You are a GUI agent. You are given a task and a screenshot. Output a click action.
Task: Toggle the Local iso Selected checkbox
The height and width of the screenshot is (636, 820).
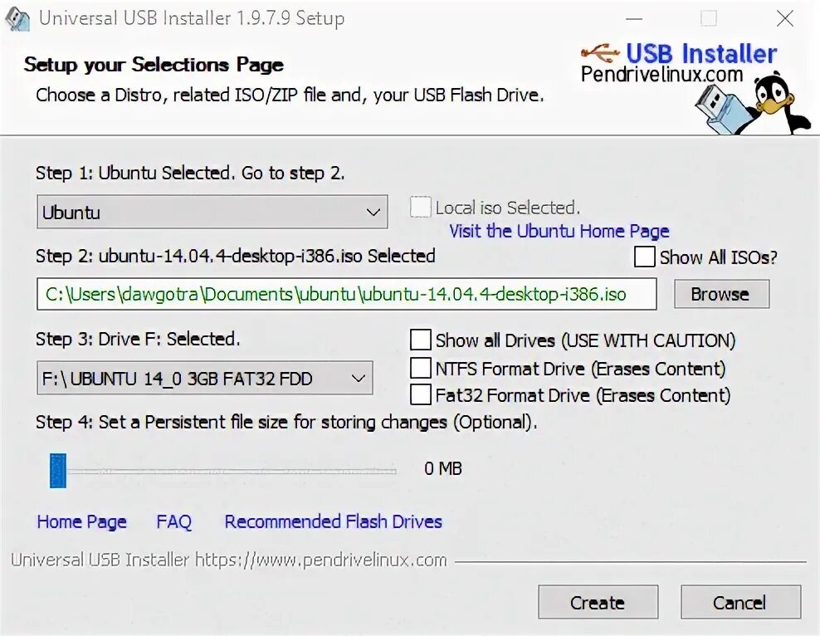[x=421, y=207]
